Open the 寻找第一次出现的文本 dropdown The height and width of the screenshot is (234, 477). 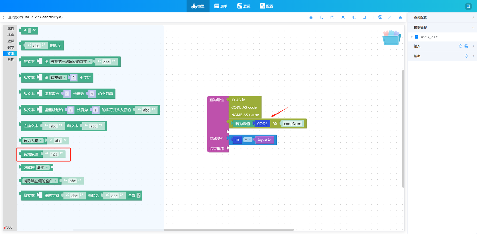pyautogui.click(x=71, y=62)
